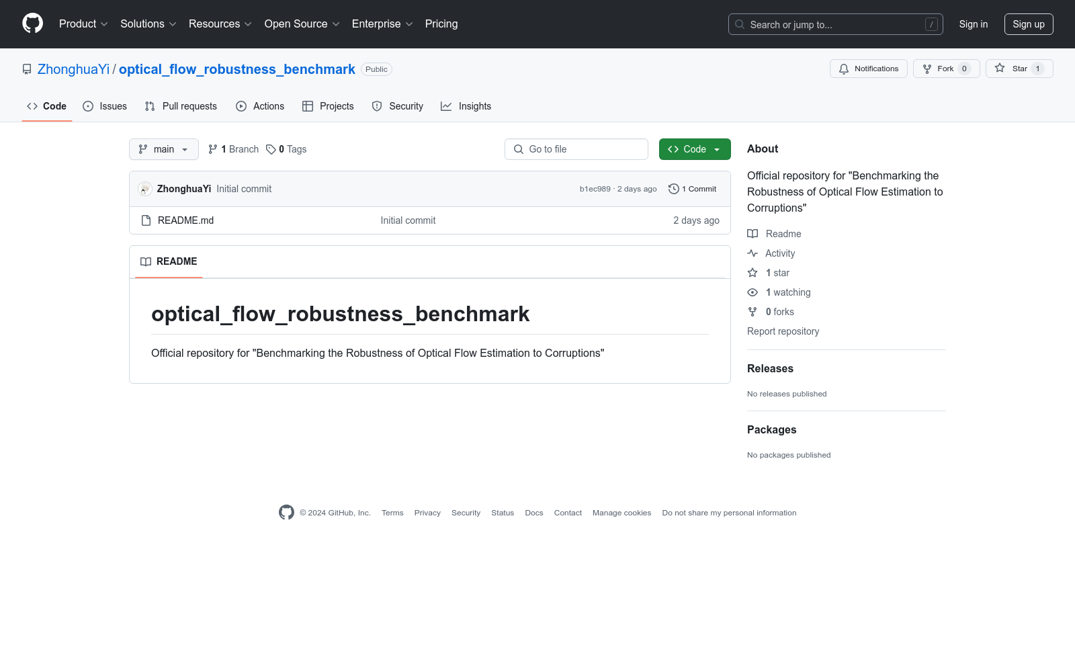Focus the Search or jump to field
The height and width of the screenshot is (672, 1075).
835,24
